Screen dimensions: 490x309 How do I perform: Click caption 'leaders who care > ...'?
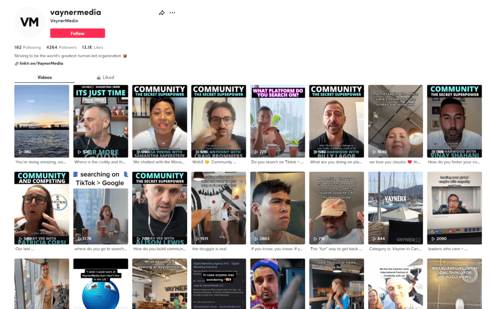[448, 249]
